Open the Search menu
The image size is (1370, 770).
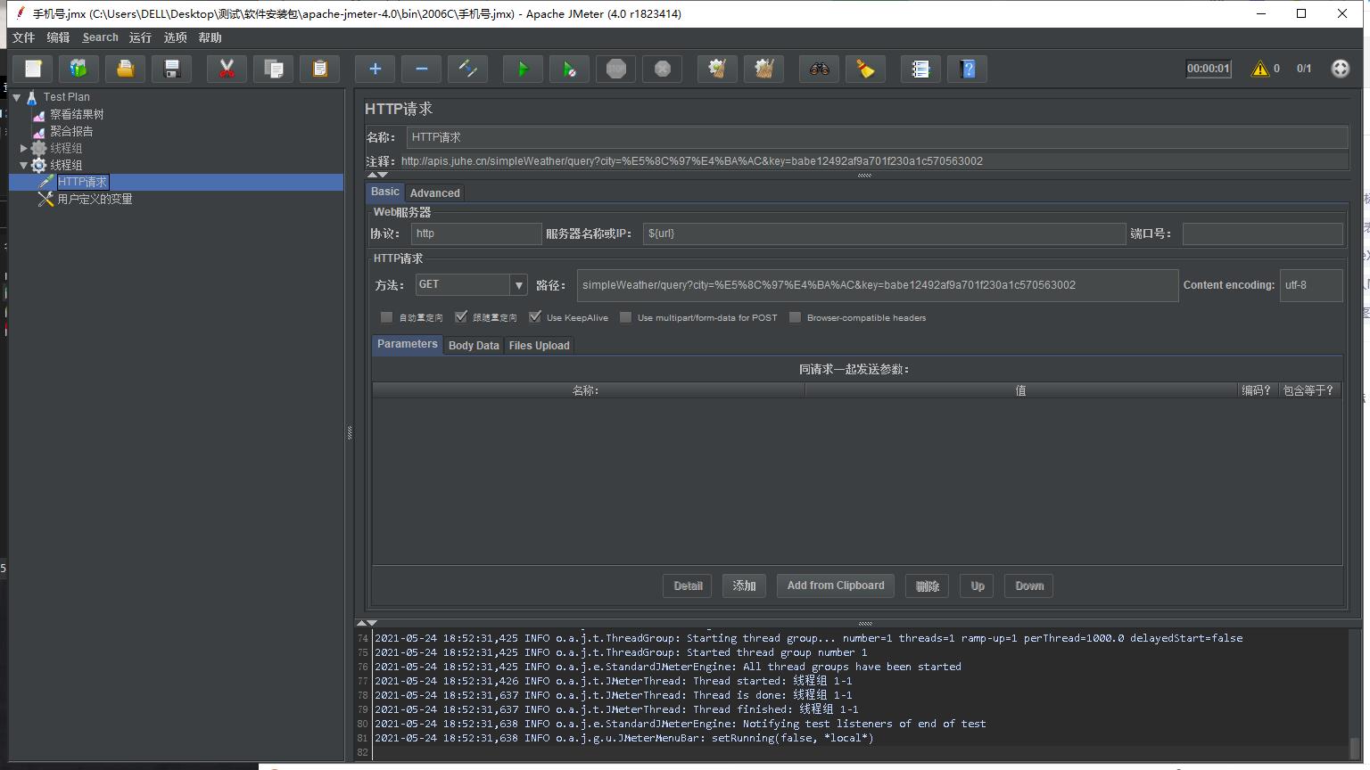click(x=100, y=37)
